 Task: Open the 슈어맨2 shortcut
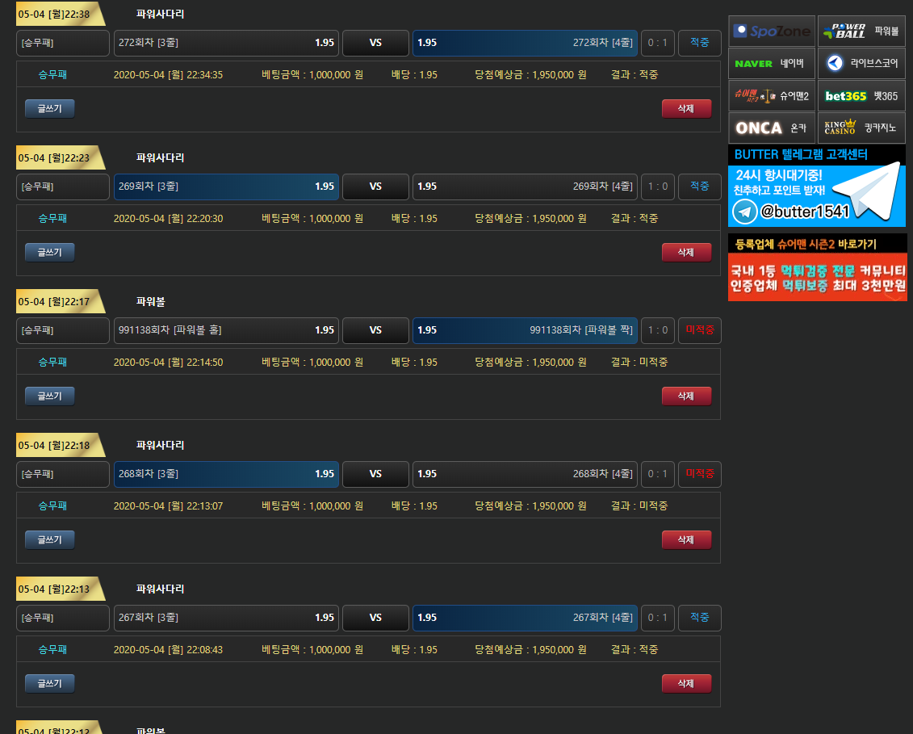(772, 96)
